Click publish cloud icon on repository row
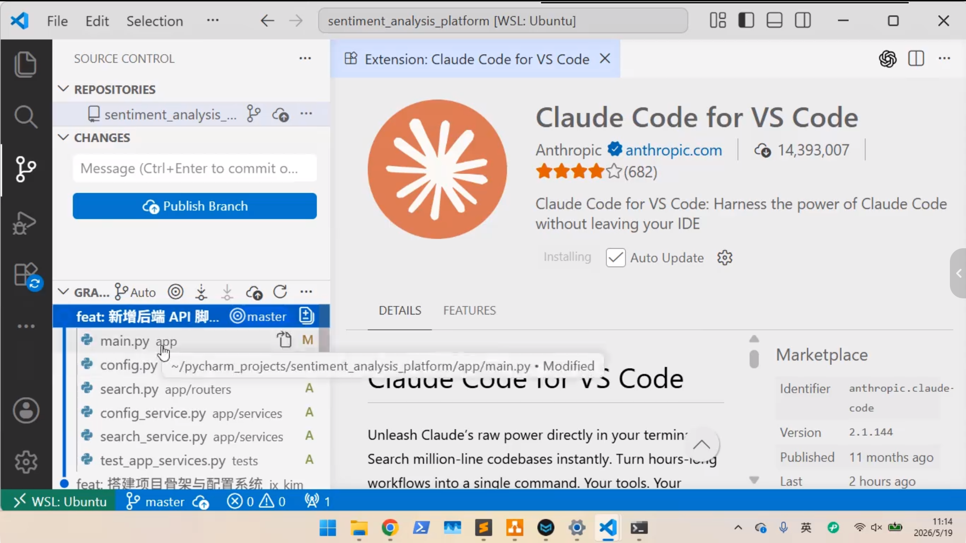The width and height of the screenshot is (966, 543). point(280,115)
